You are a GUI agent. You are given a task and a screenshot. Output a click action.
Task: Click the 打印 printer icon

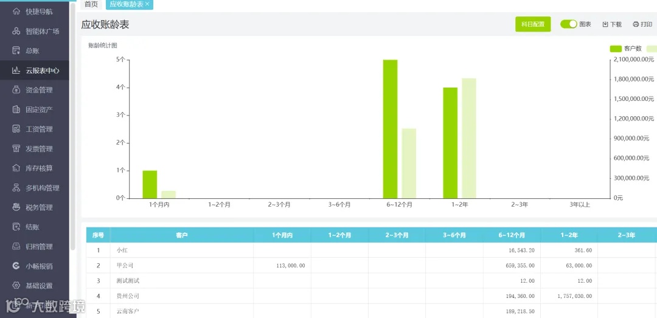[636, 24]
